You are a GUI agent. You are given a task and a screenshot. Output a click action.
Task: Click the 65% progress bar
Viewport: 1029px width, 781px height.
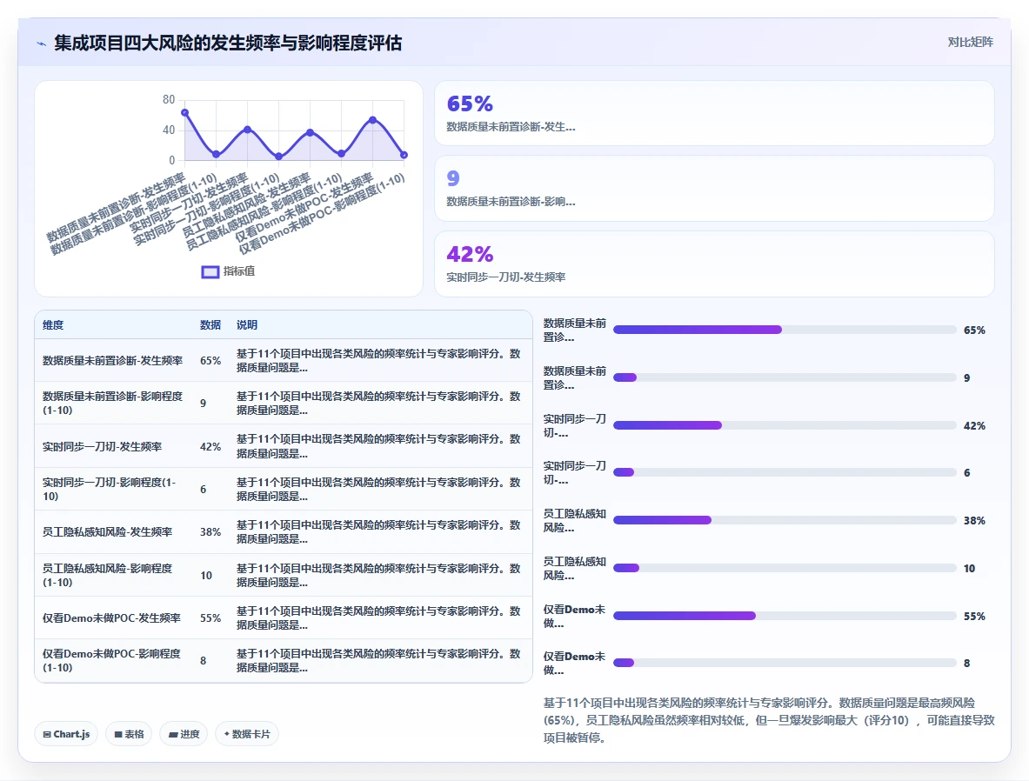tap(785, 330)
